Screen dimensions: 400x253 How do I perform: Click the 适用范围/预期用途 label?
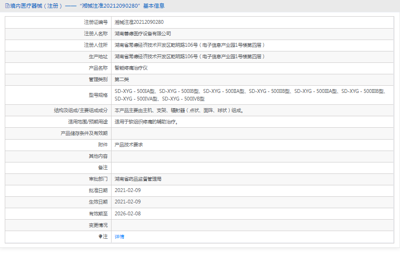[x=88, y=122]
